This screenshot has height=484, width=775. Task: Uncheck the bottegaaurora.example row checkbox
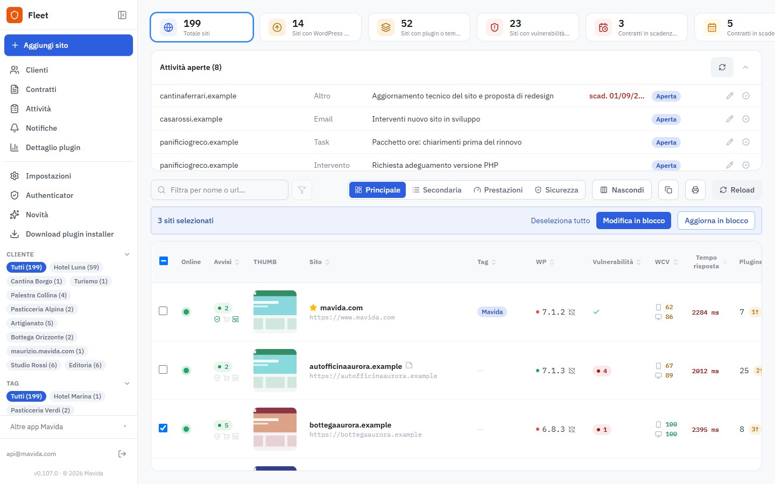tap(163, 428)
